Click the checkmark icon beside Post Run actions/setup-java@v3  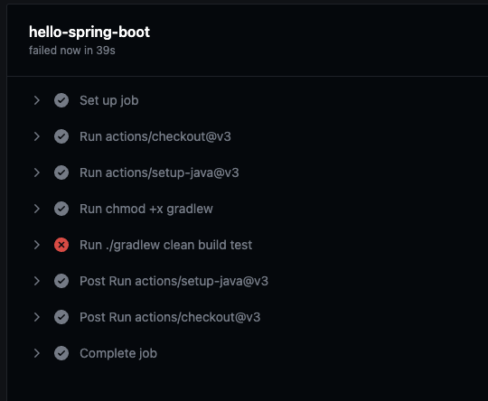click(x=61, y=281)
